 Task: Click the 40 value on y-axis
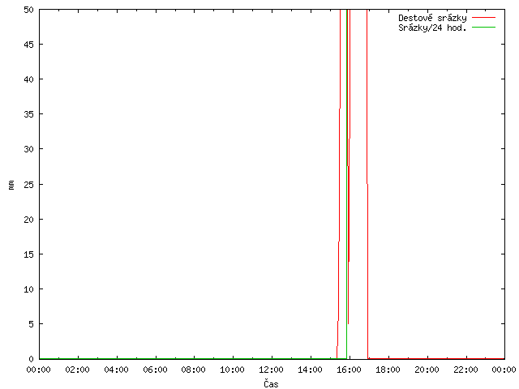coord(29,79)
